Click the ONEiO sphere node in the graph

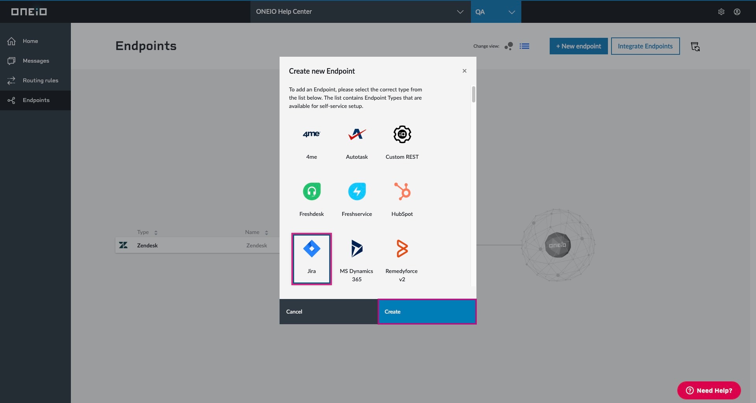coord(558,245)
